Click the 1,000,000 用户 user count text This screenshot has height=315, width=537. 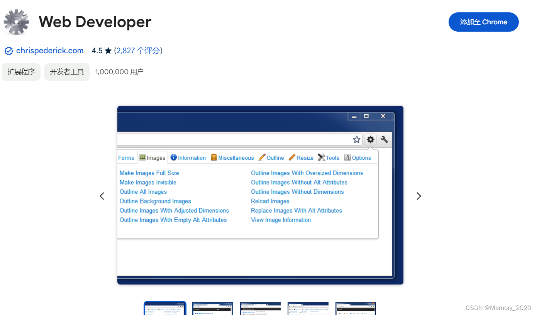[x=119, y=72]
